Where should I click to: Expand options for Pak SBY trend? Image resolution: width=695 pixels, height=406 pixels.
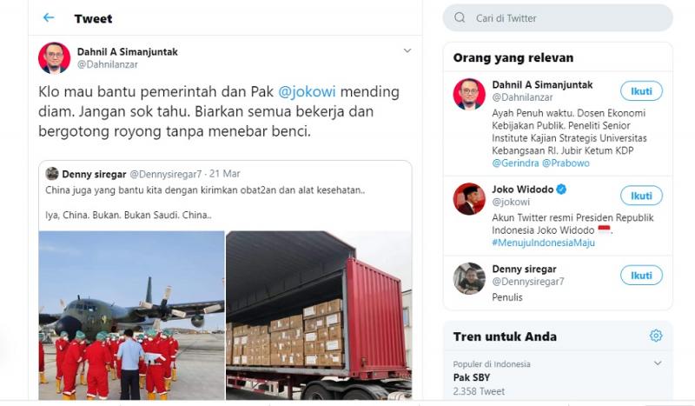pyautogui.click(x=658, y=363)
